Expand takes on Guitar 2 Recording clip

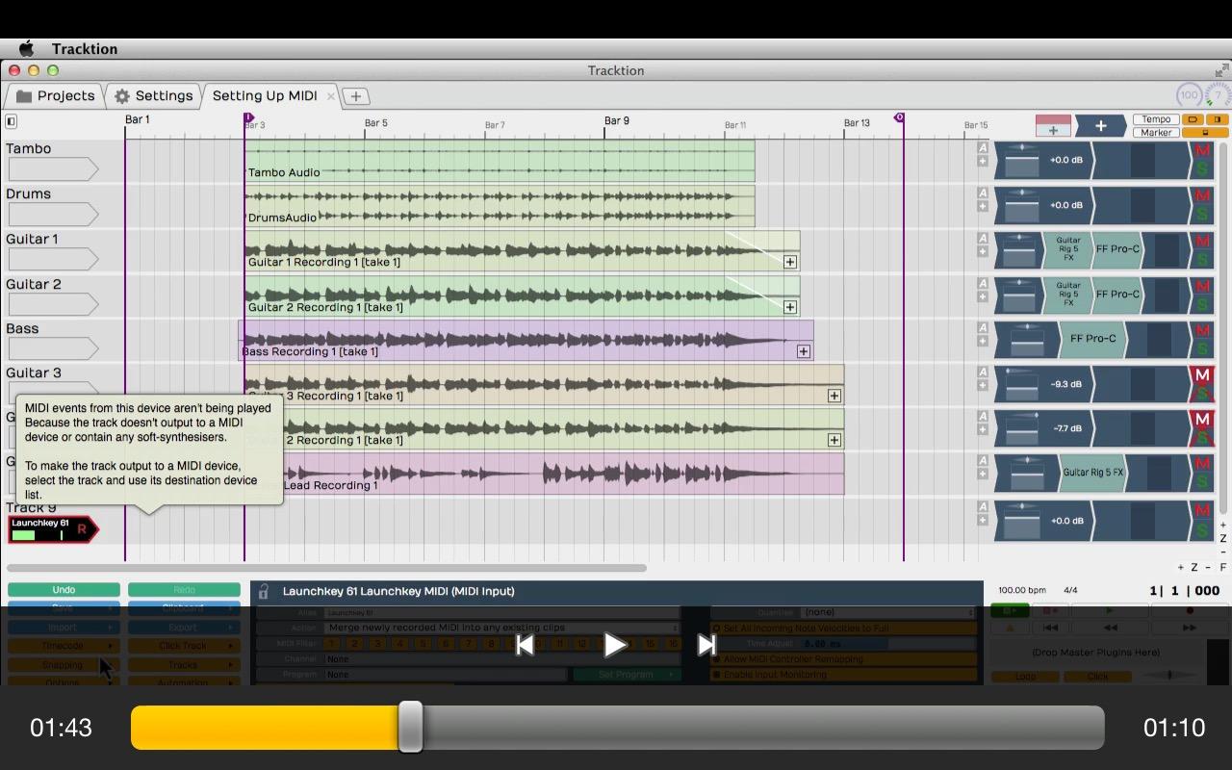[790, 307]
